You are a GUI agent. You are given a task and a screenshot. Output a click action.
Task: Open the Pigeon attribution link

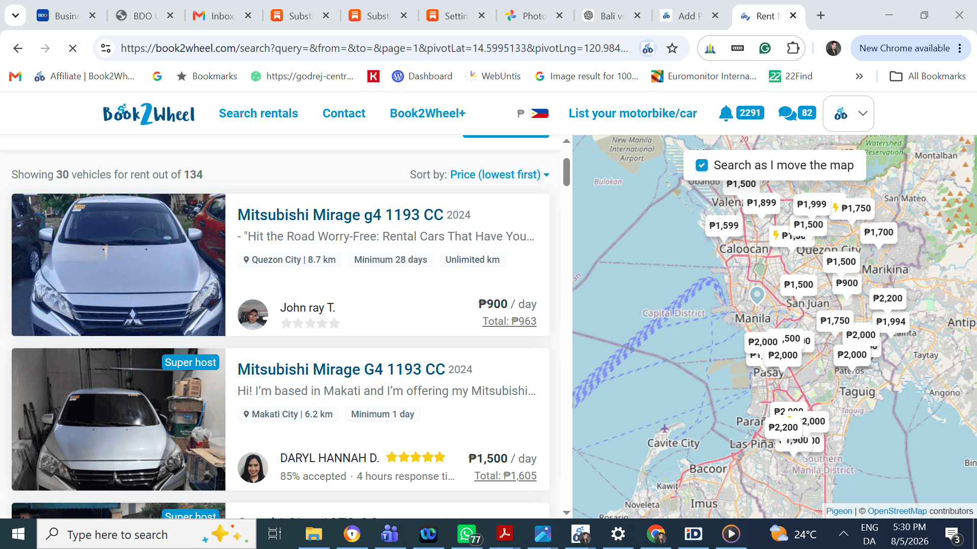coord(839,511)
